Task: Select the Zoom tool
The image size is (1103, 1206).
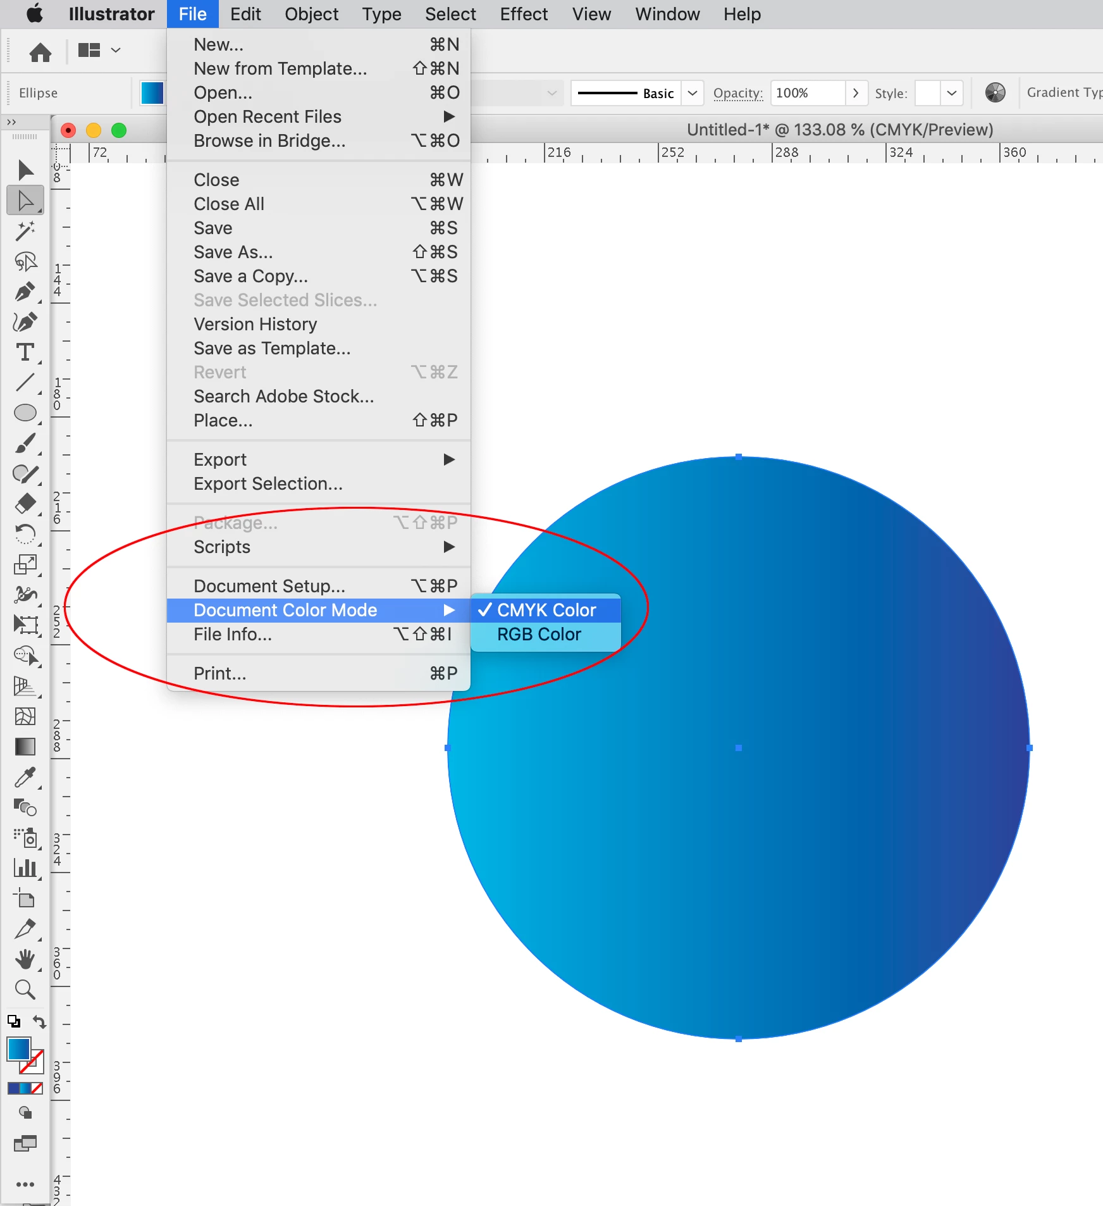Action: (x=25, y=990)
